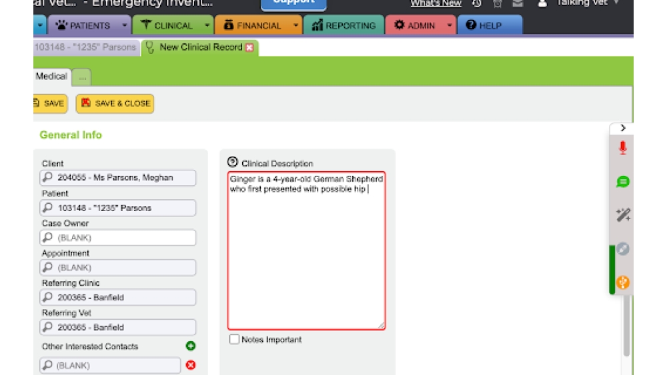Click the page vertical scrollbar
Screen dimensions: 667x375
click(x=626, y=325)
